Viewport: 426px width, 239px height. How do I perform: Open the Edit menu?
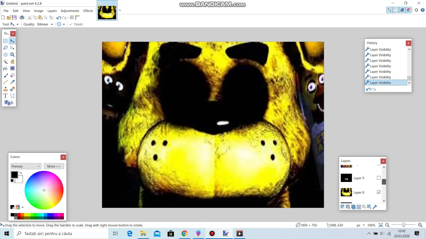[16, 11]
